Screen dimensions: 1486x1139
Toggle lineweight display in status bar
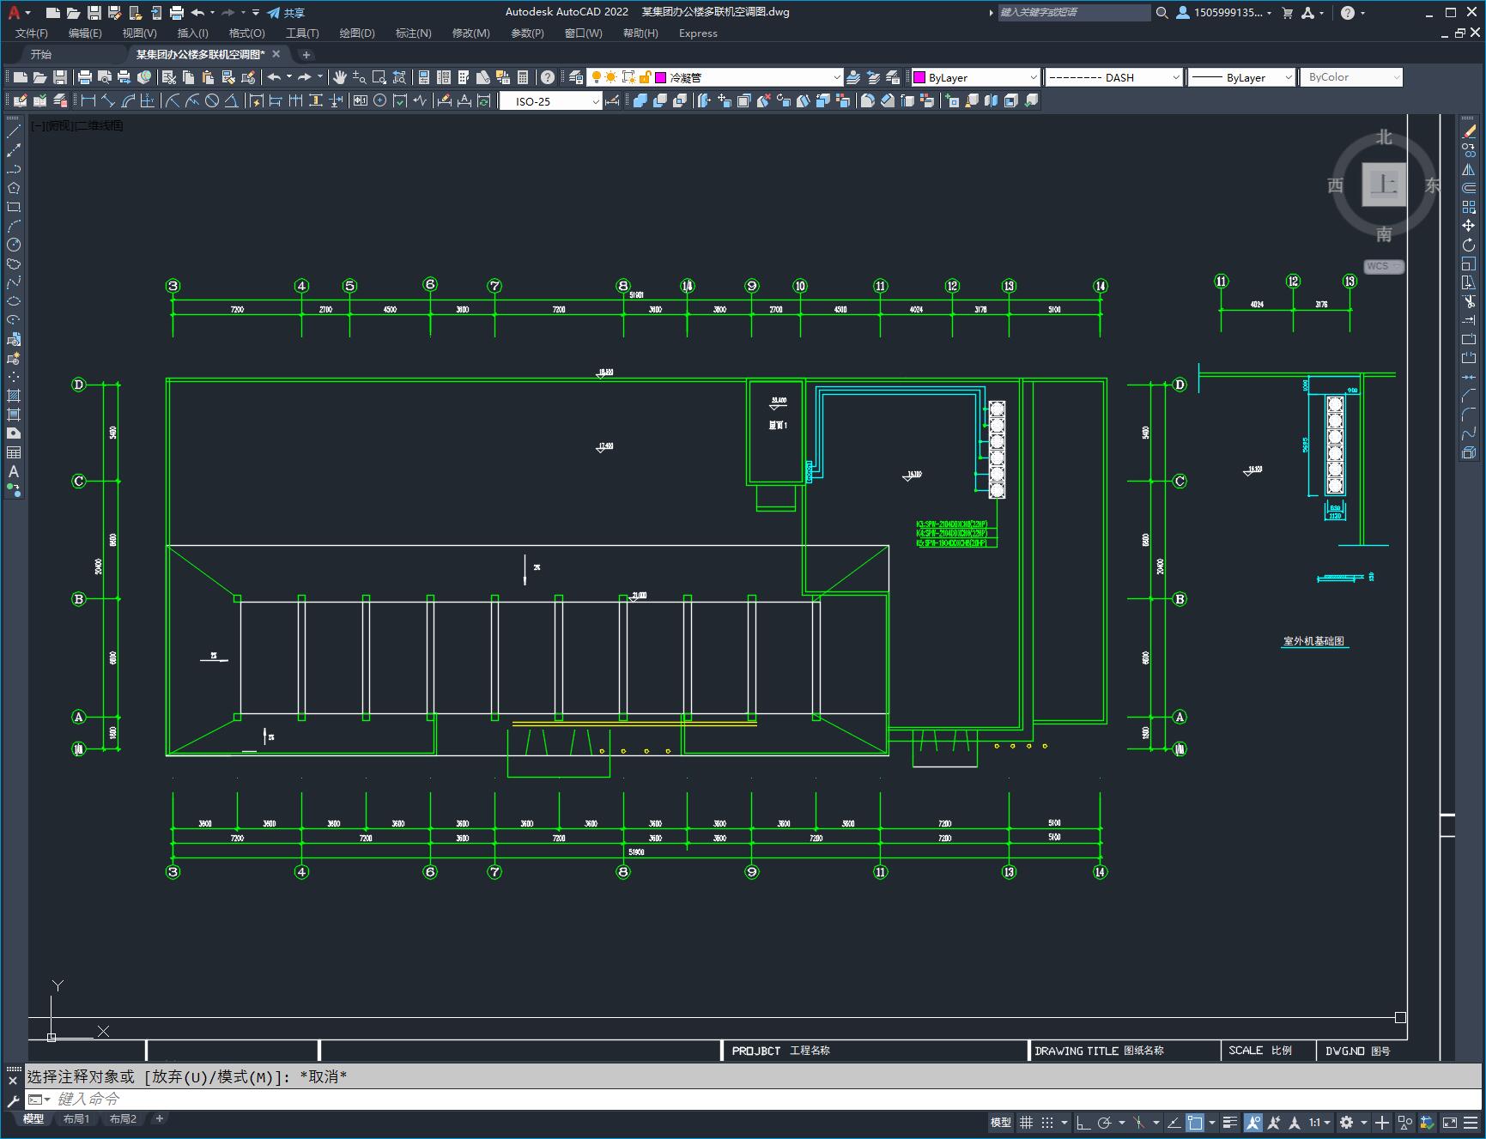pyautogui.click(x=1230, y=1122)
